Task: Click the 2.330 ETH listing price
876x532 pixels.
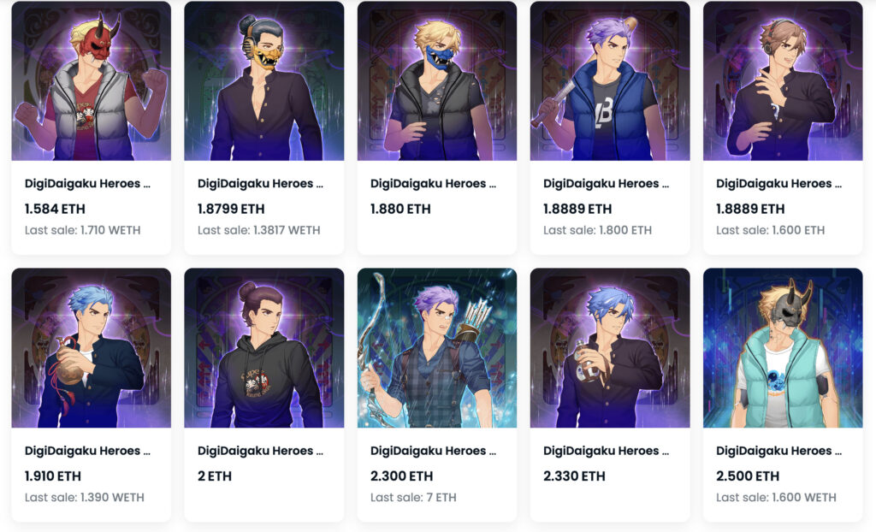Action: [x=574, y=476]
